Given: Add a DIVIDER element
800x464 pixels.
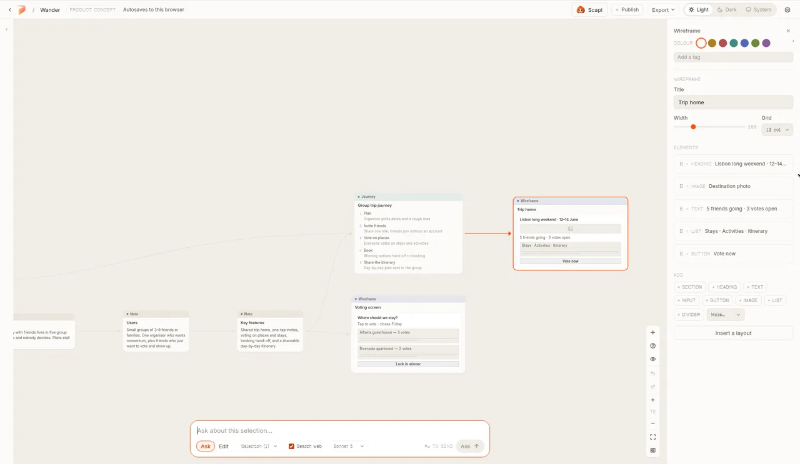Looking at the screenshot, I should pyautogui.click(x=689, y=315).
